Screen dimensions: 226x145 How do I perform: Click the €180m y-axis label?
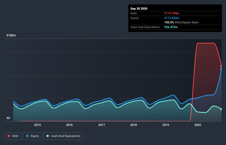click(x=11, y=35)
